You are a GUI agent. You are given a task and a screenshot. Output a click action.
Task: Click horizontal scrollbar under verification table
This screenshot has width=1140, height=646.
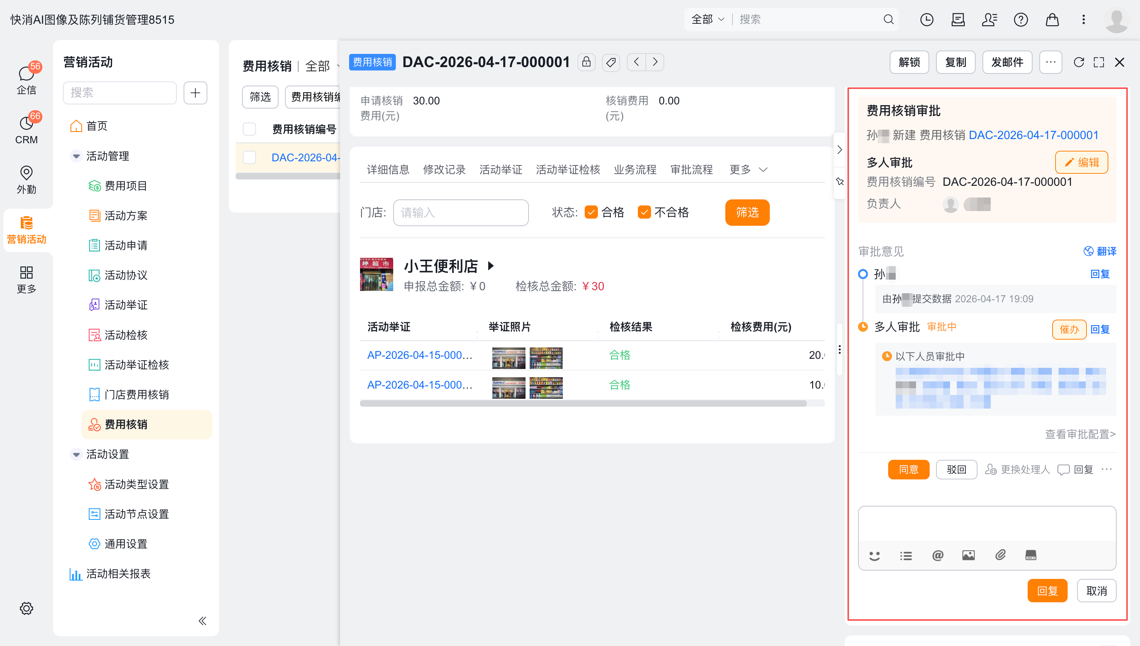click(x=583, y=403)
